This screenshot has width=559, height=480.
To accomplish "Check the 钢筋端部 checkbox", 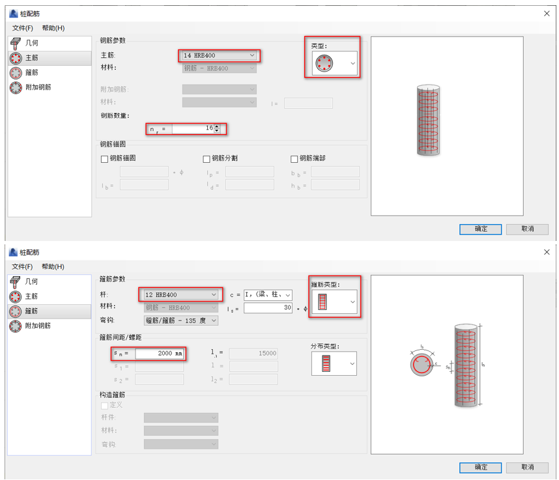I will coord(294,159).
